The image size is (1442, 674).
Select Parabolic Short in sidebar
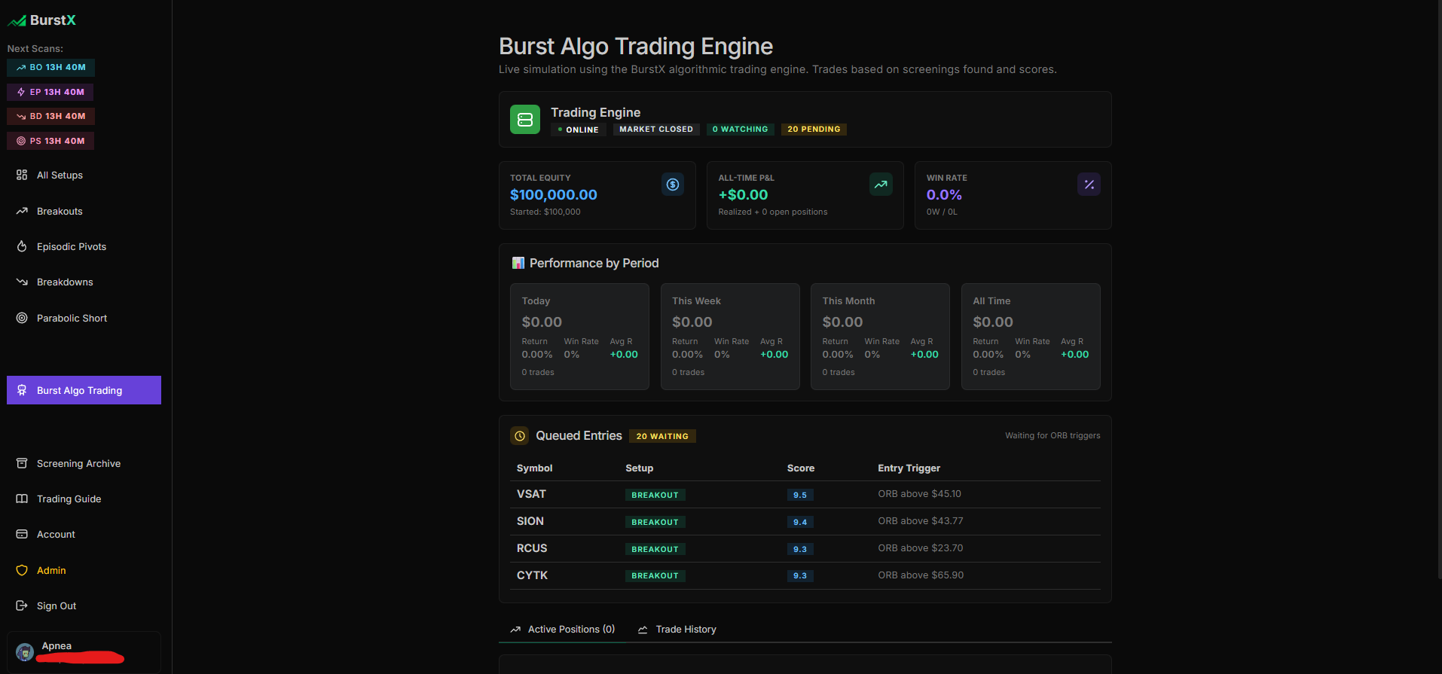pos(72,319)
